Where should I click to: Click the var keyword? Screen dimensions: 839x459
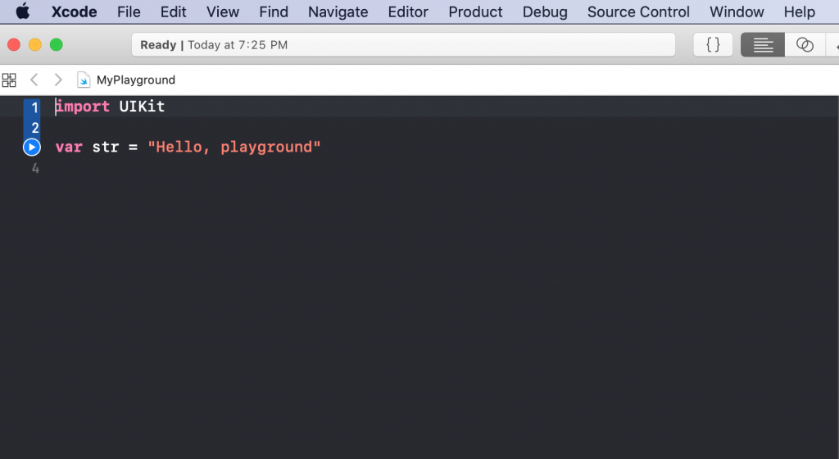[x=69, y=147]
